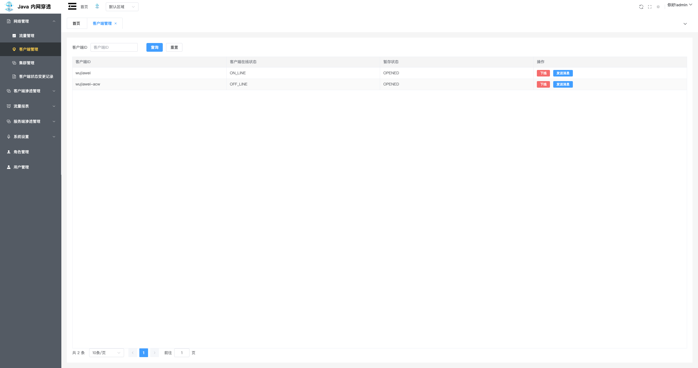The image size is (698, 368).
Task: Close the 客户端管理 tab
Action: click(x=116, y=23)
